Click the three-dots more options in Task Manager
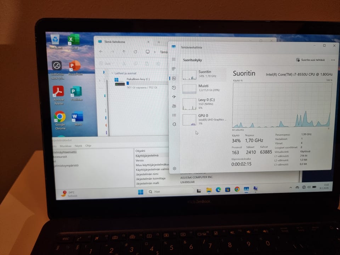This screenshot has width=340, height=255. tap(333, 60)
